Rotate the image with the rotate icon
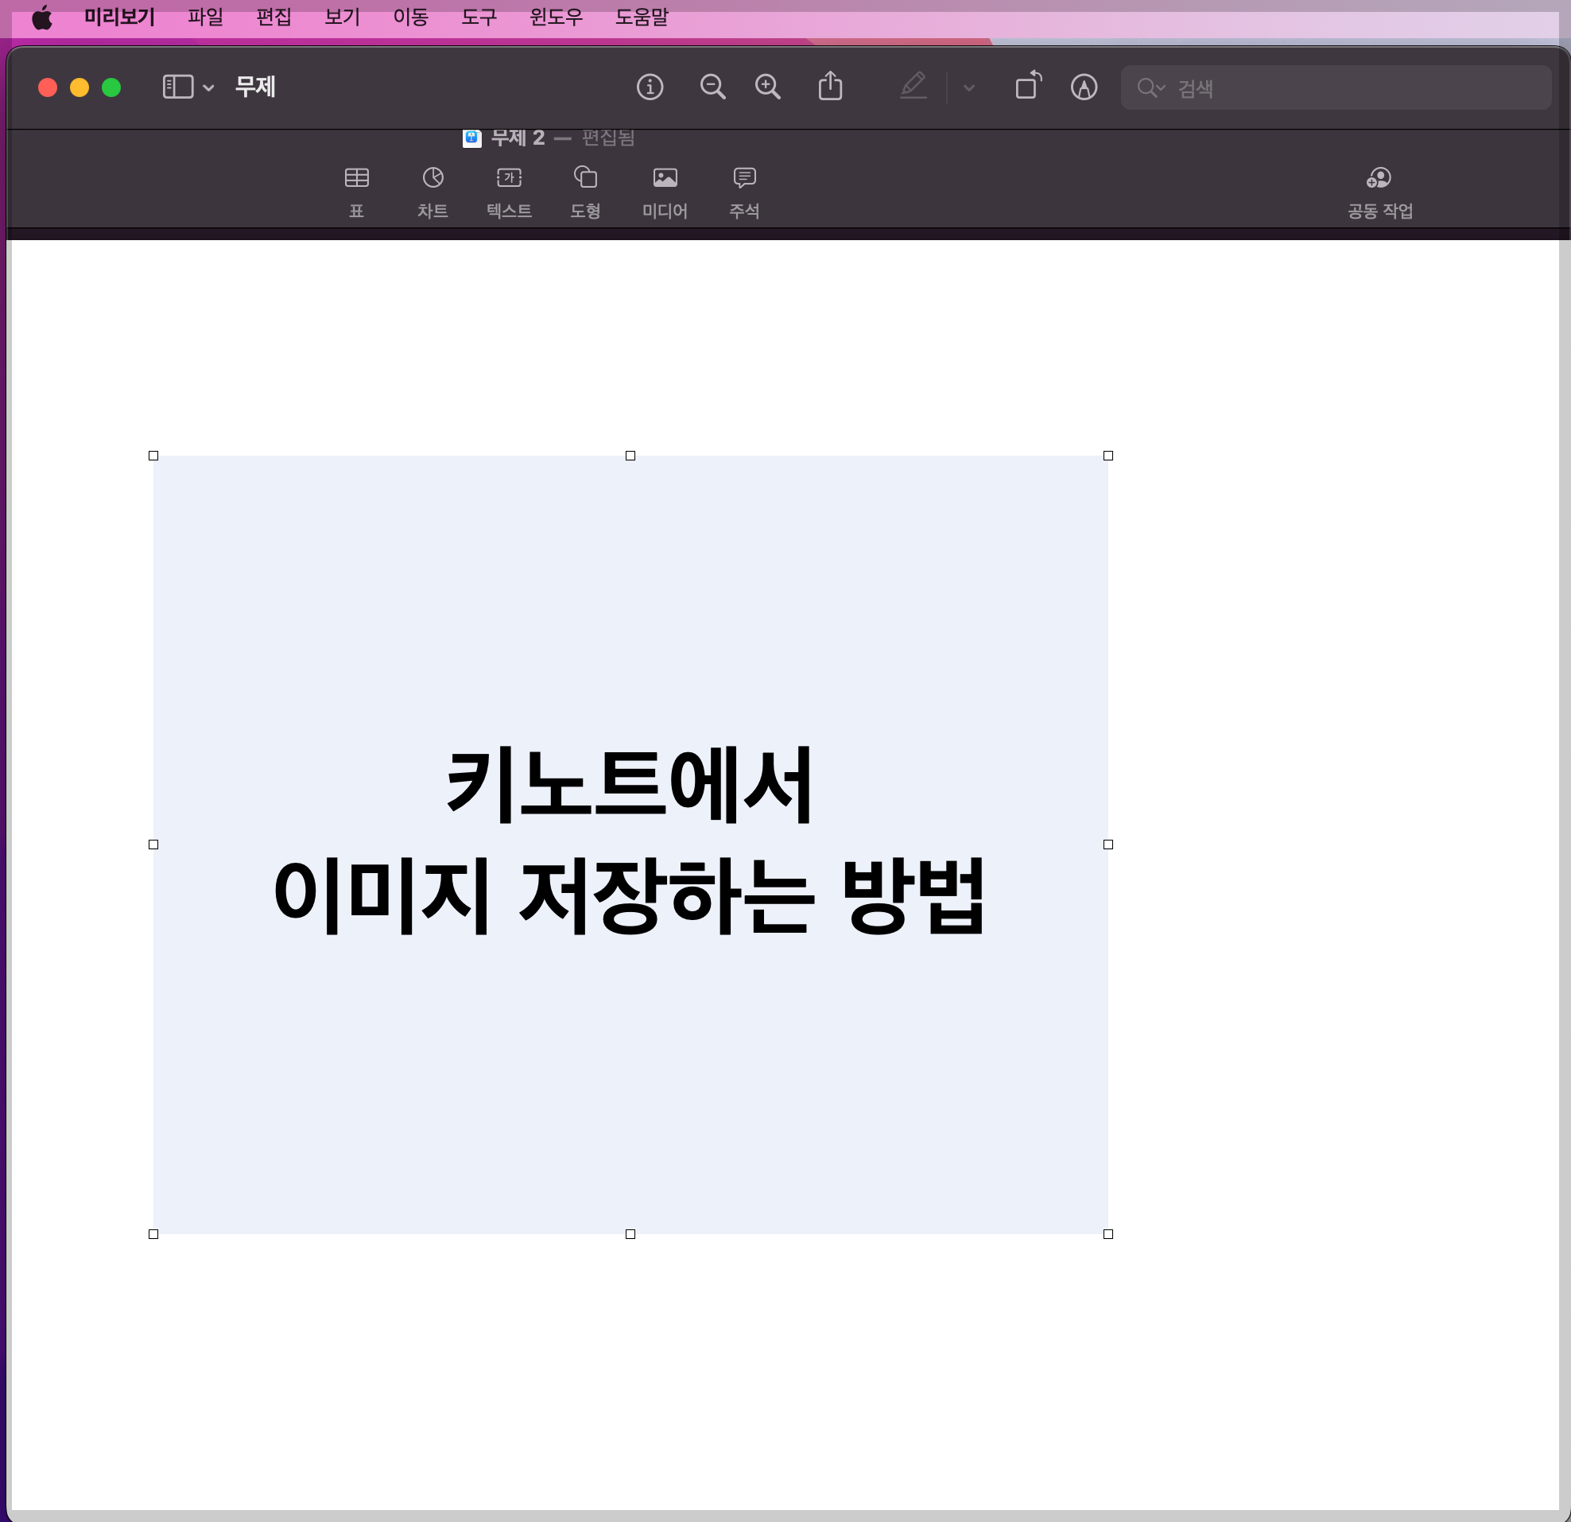This screenshot has height=1522, width=1571. click(1027, 86)
